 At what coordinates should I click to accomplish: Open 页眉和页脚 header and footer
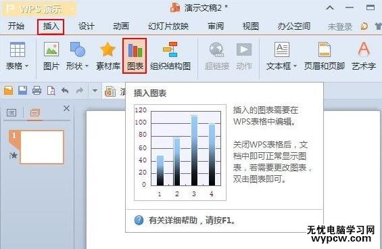point(325,56)
